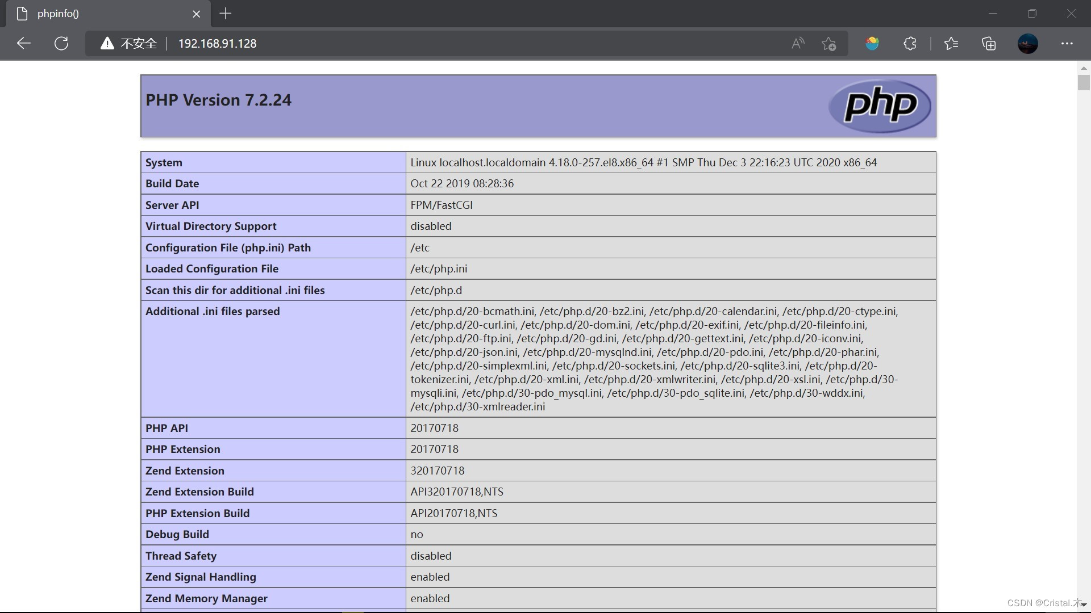Click the not-secure warning triangle icon
1091x613 pixels.
pyautogui.click(x=107, y=44)
